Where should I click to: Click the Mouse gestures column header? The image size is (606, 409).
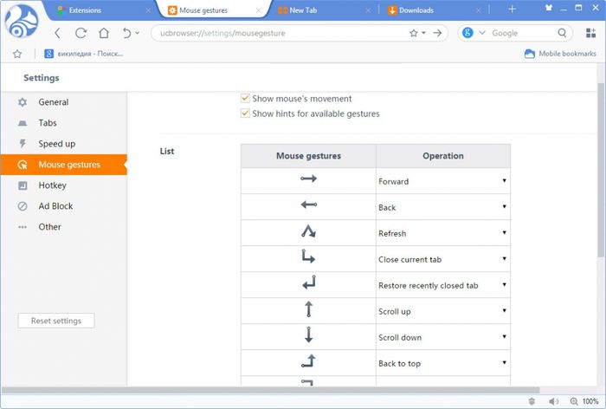308,156
